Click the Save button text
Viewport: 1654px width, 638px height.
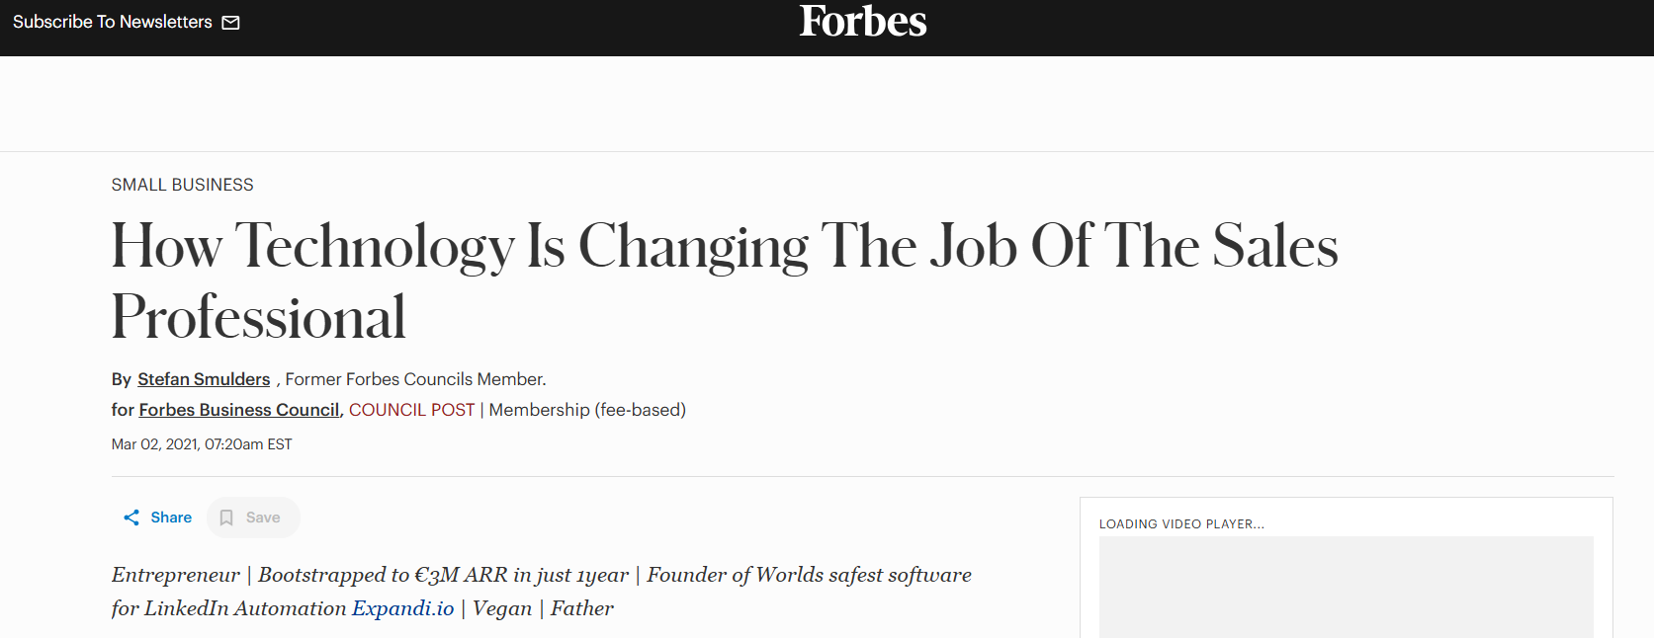click(263, 518)
